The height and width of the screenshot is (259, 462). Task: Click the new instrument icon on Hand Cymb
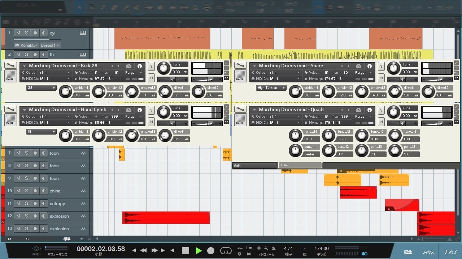(x=10, y=119)
